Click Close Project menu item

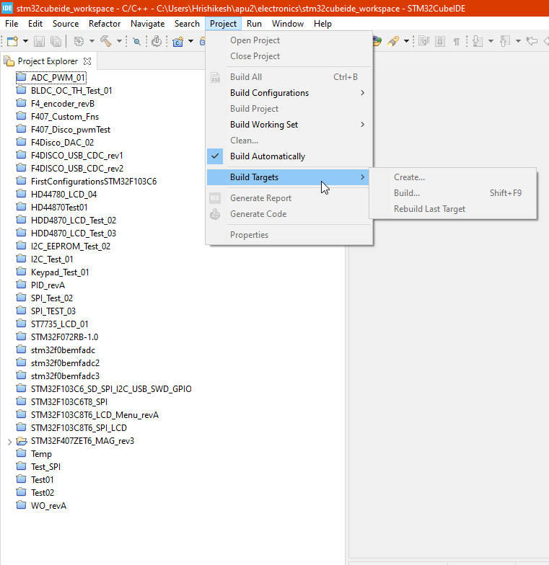click(289, 56)
